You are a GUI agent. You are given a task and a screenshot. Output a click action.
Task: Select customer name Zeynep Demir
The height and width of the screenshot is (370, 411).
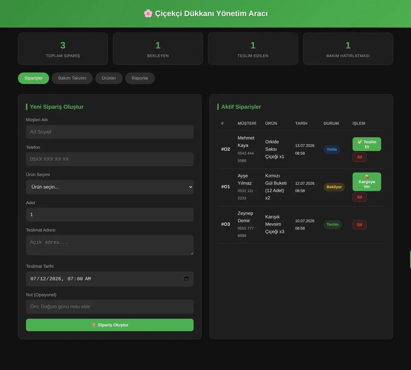(245, 217)
